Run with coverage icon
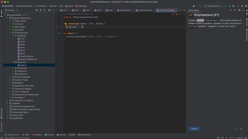 (x=233, y=6)
